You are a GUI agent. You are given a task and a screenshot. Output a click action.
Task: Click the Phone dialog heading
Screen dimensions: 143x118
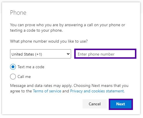click(x=18, y=13)
